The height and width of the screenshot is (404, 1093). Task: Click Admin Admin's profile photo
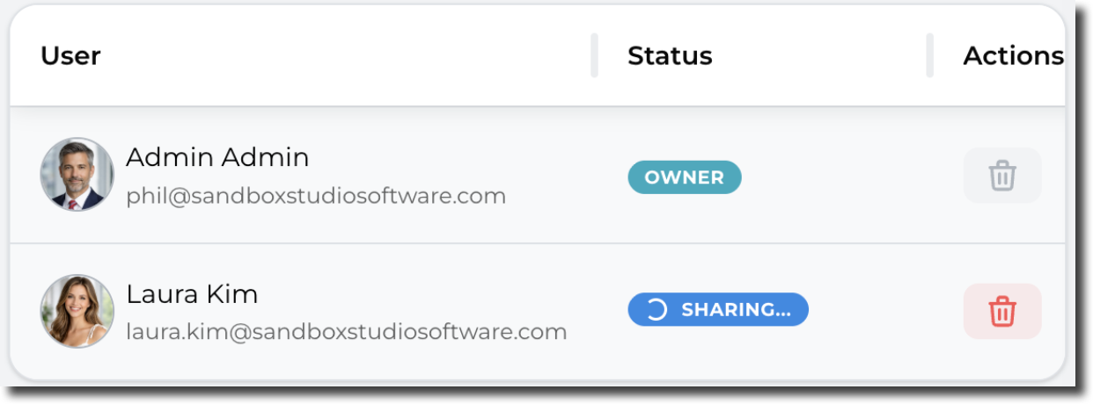pyautogui.click(x=77, y=175)
